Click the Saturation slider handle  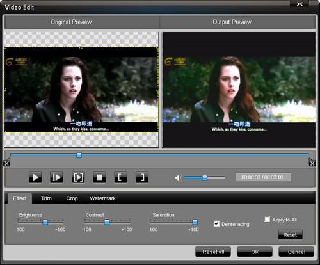click(195, 222)
